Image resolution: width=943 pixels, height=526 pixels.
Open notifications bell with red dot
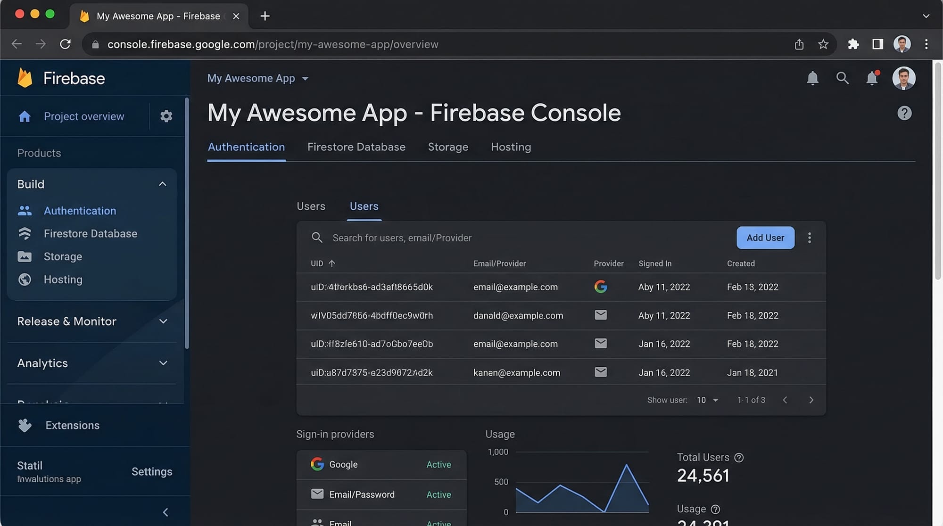[x=872, y=78]
